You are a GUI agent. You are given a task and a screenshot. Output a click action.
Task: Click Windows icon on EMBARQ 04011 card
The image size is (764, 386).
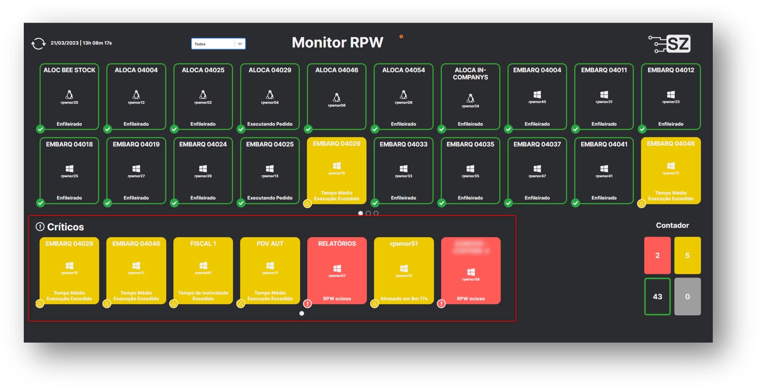coord(604,95)
